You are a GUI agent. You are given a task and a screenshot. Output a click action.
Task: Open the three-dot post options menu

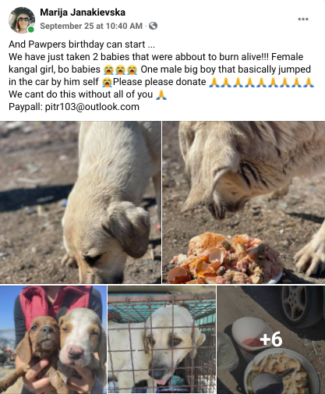[x=303, y=19]
